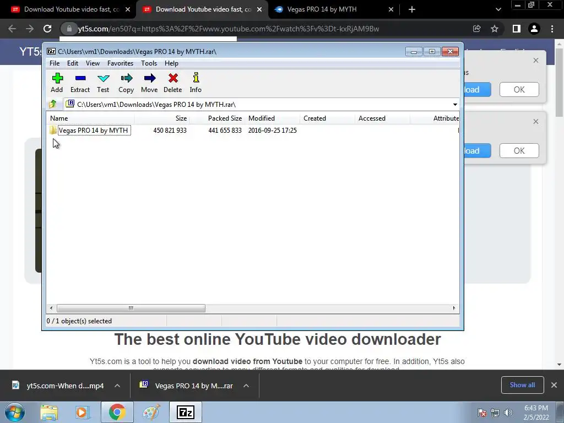
Task: Open Chrome's three-dot menu
Action: (x=552, y=29)
